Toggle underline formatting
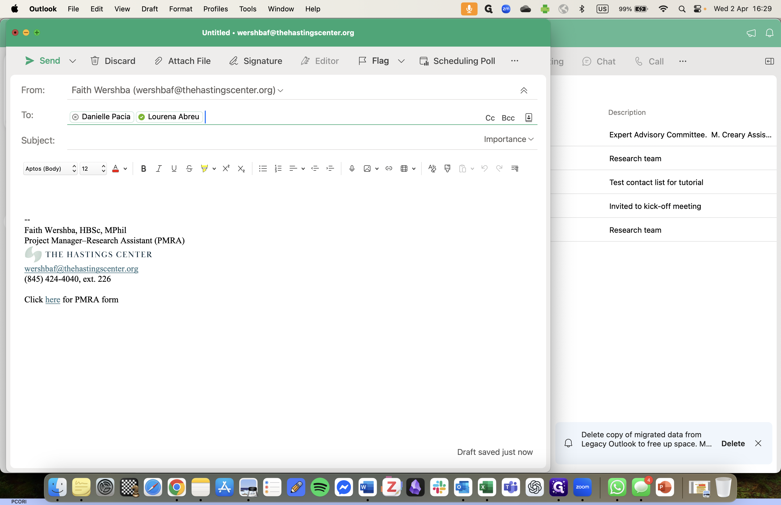The image size is (781, 505). [174, 169]
